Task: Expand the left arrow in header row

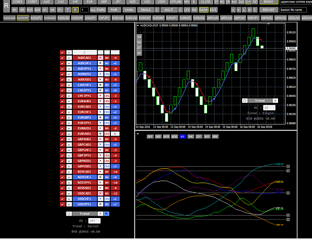Action: (x=69, y=52)
